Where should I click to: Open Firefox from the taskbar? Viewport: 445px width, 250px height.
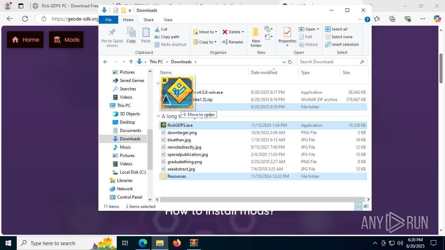[177, 243]
